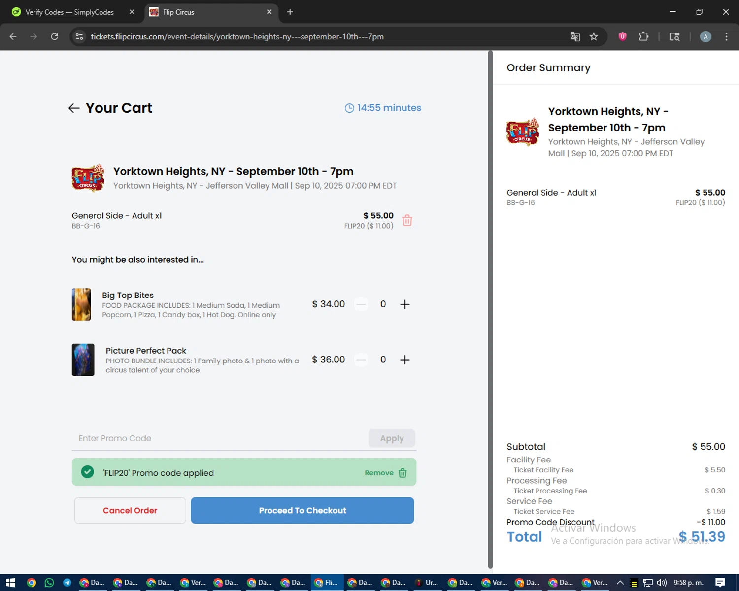Viewport: 739px width, 591px height.
Task: Open the profile avatar A
Action: coord(705,36)
